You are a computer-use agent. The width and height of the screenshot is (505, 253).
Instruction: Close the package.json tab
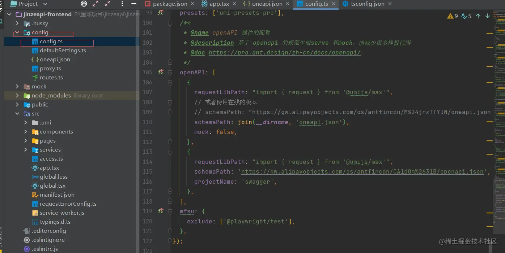click(x=192, y=4)
